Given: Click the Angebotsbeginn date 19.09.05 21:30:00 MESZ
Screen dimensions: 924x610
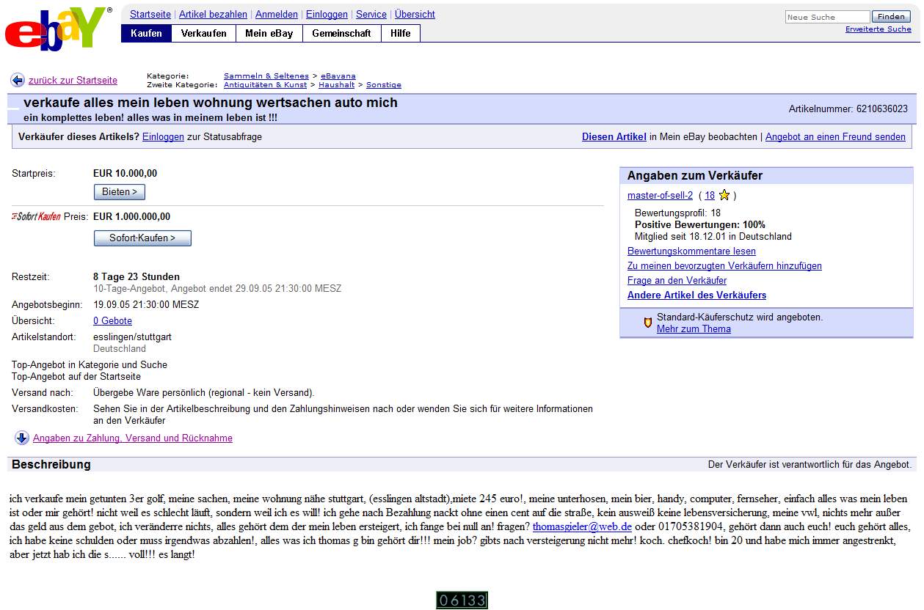Looking at the screenshot, I should click(146, 305).
